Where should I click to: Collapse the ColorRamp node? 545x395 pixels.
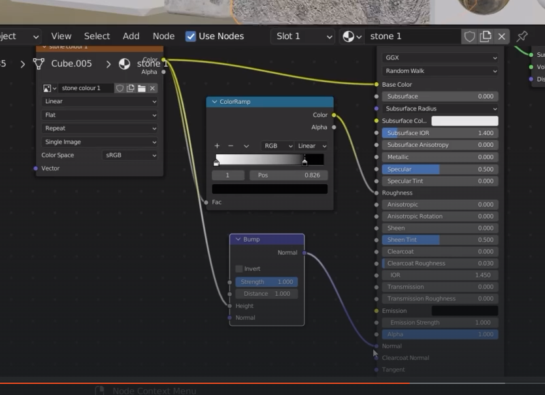coord(214,102)
